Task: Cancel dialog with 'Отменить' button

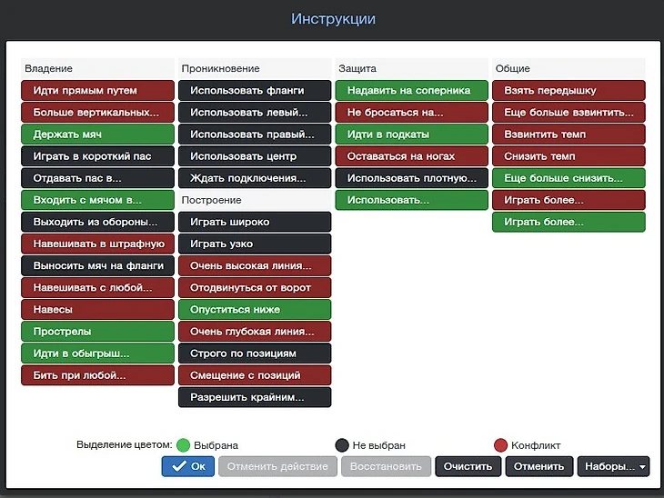Action: [539, 466]
